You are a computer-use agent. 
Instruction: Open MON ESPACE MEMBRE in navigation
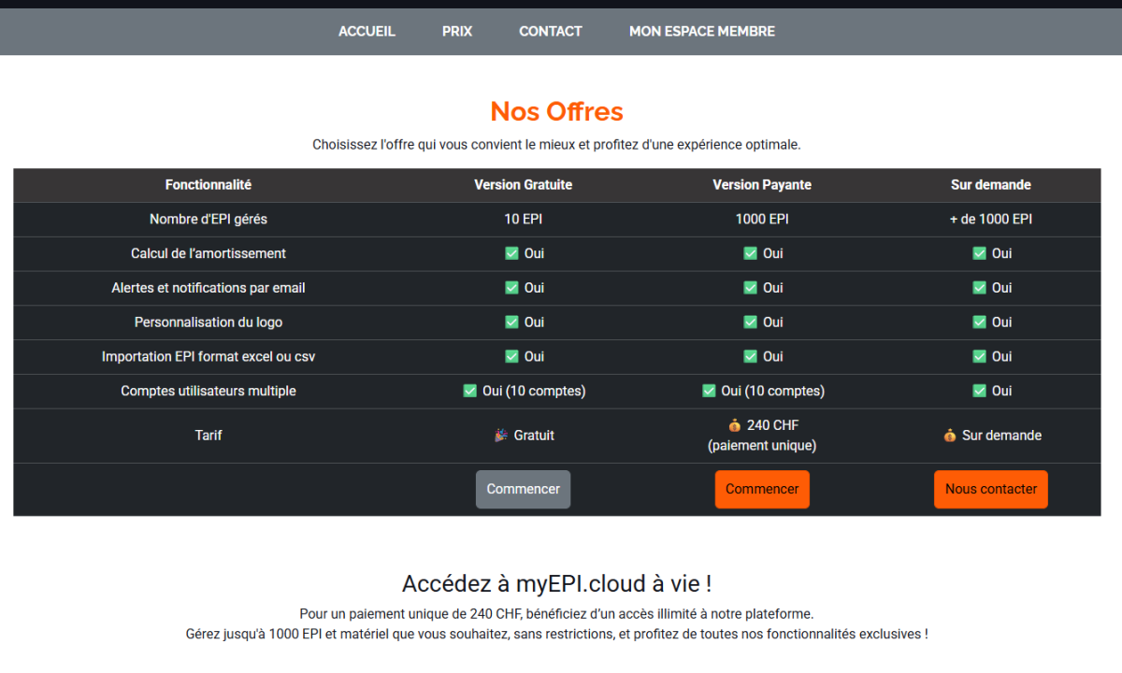click(x=702, y=32)
